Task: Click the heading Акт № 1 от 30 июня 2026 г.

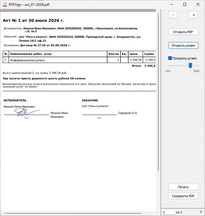Action: (x=33, y=21)
